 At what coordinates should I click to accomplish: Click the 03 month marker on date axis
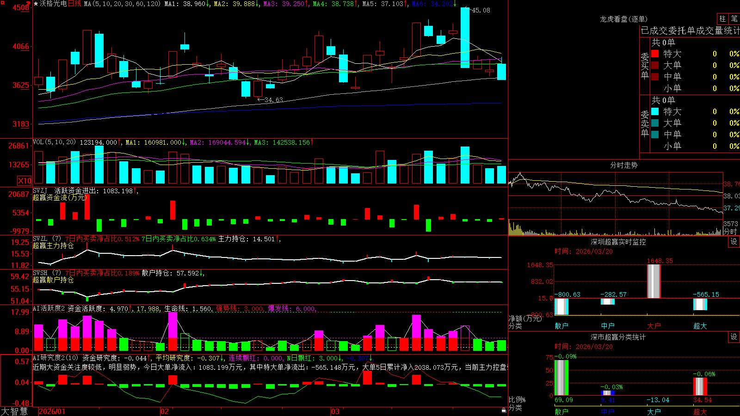click(335, 411)
